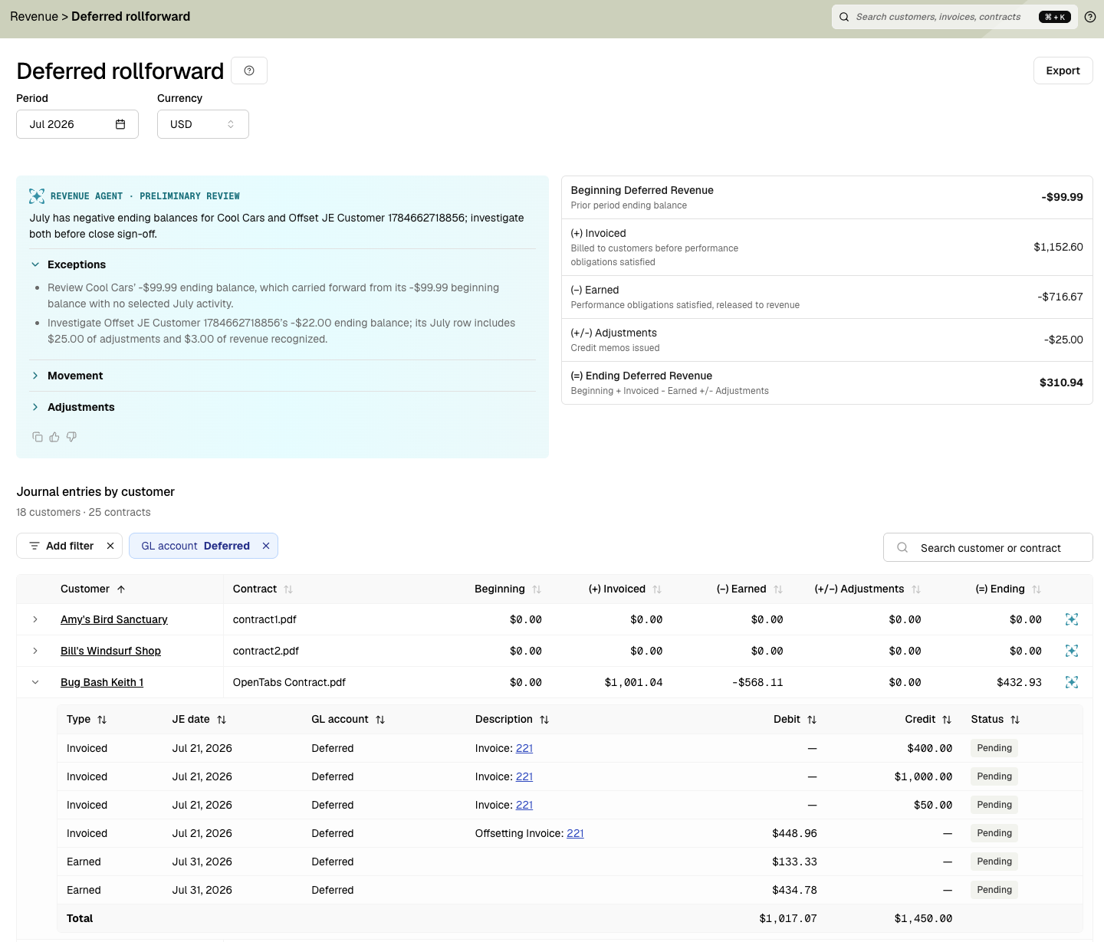This screenshot has height=942, width=1104.
Task: Click the calendar icon in Period field
Action: [120, 124]
